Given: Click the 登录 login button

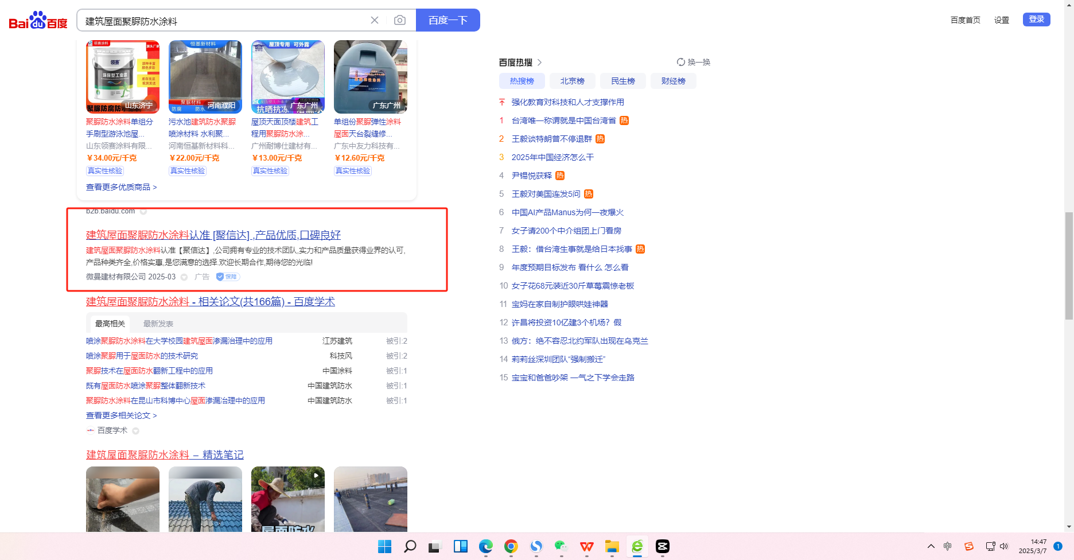Looking at the screenshot, I should (1036, 20).
